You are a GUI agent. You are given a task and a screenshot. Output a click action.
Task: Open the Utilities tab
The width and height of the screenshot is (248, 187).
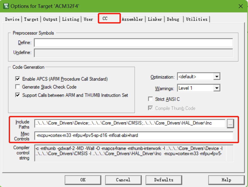pos(196,19)
